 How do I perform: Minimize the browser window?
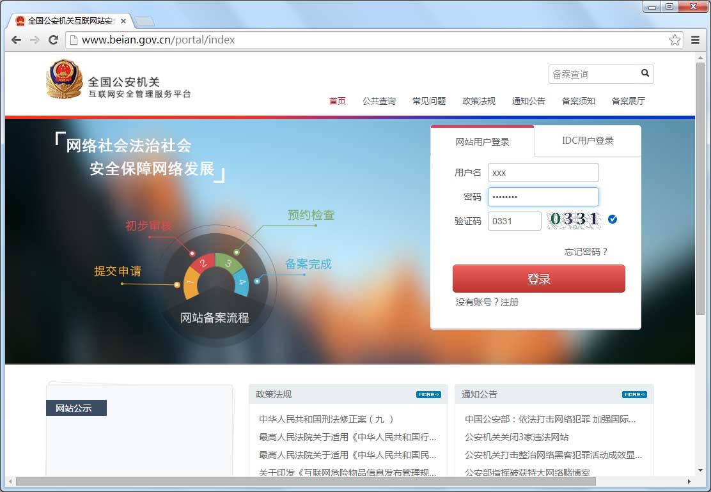click(652, 7)
